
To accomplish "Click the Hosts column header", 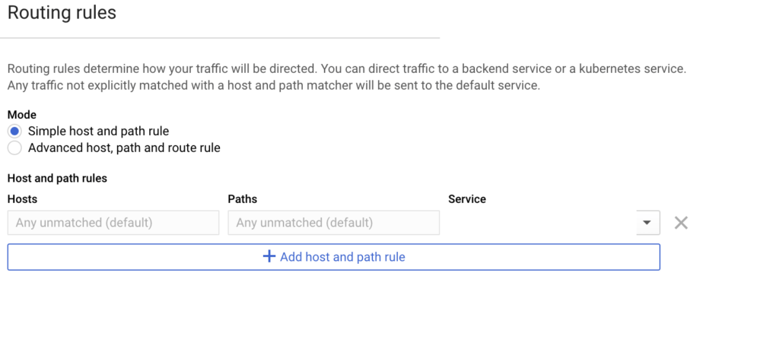I will click(x=22, y=199).
